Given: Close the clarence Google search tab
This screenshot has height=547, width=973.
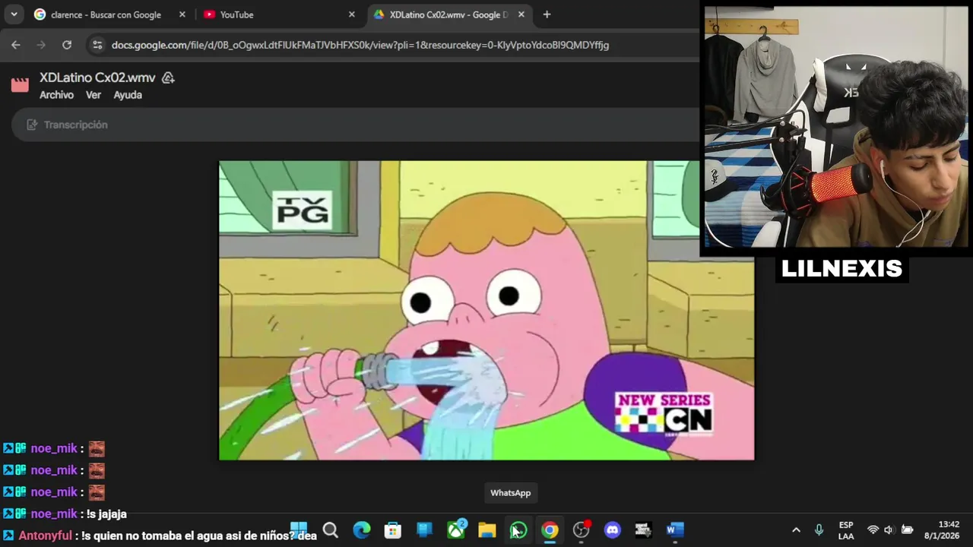Looking at the screenshot, I should [x=182, y=14].
